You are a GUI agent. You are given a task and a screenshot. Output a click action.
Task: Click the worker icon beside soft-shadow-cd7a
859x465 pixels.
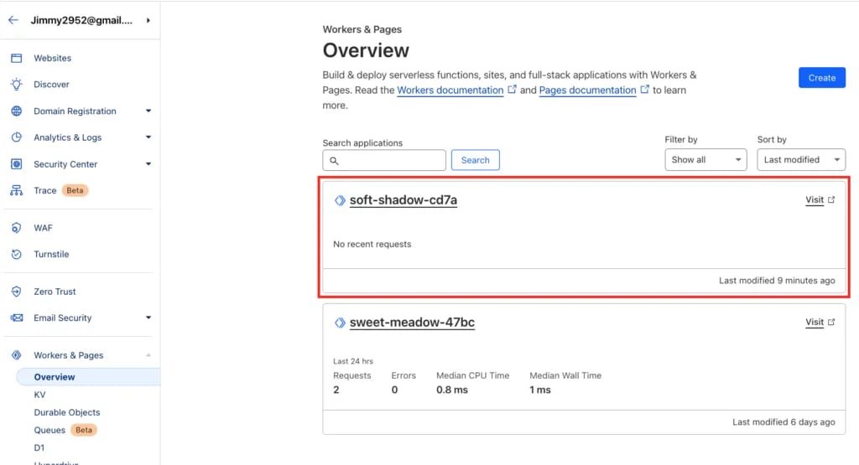(340, 200)
